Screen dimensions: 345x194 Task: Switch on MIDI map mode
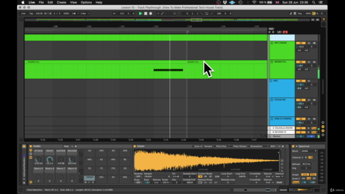pos(308,13)
